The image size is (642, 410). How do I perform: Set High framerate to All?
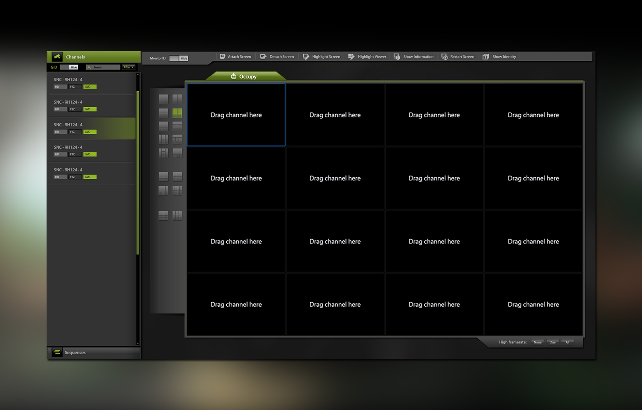tap(567, 342)
